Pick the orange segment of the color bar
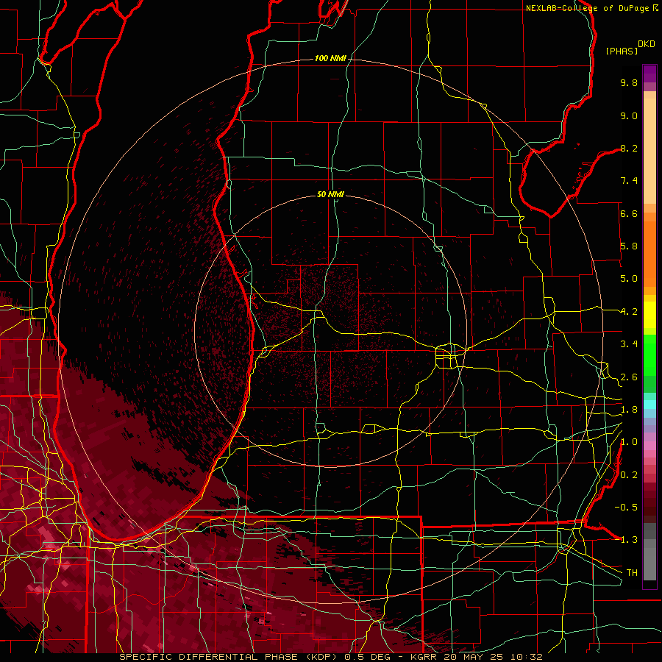Image resolution: width=662 pixels, height=662 pixels. point(649,253)
